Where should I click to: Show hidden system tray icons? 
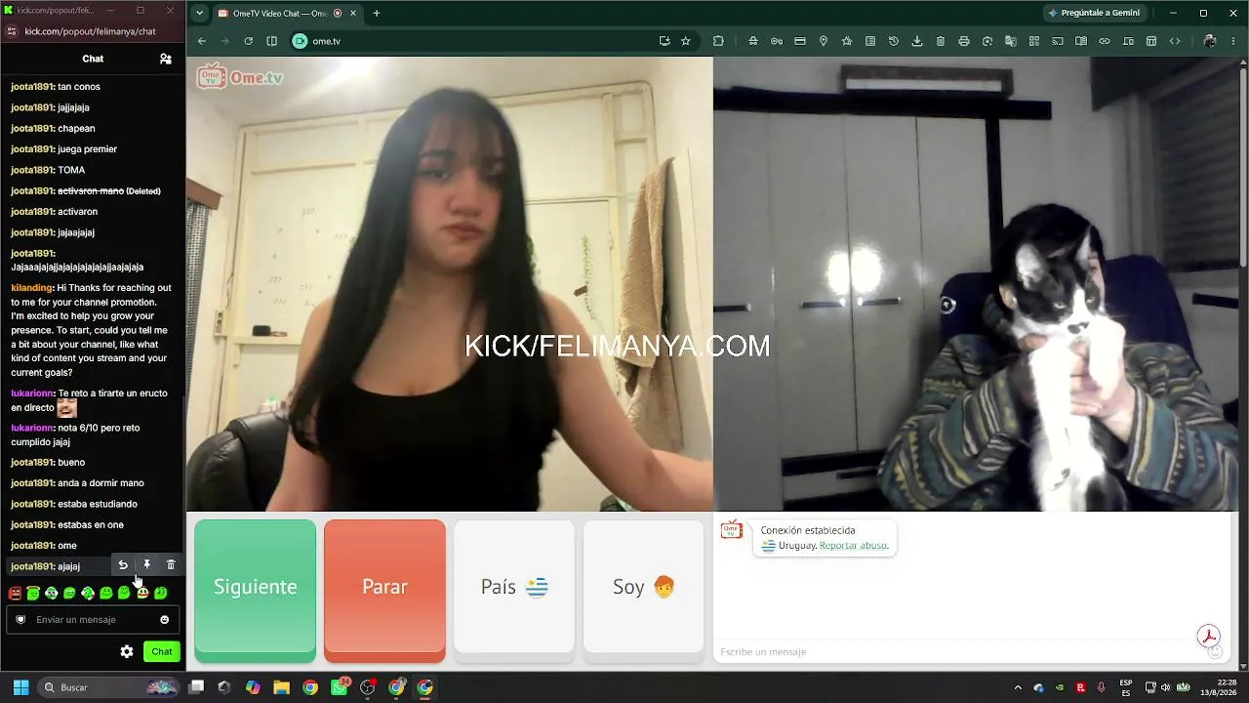pyautogui.click(x=1018, y=687)
